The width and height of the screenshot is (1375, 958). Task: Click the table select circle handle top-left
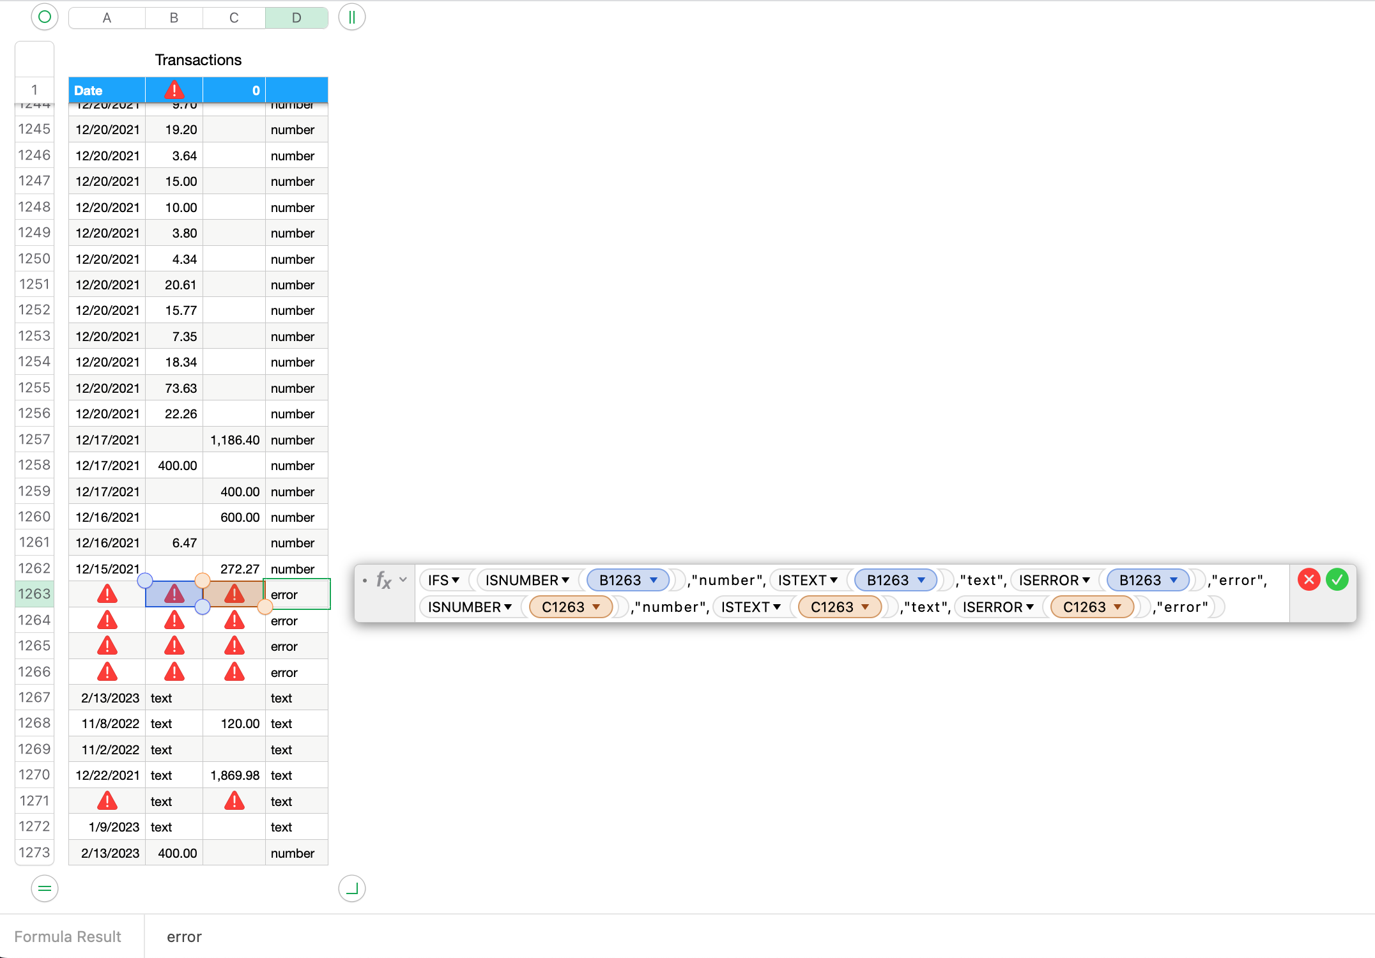(x=44, y=17)
